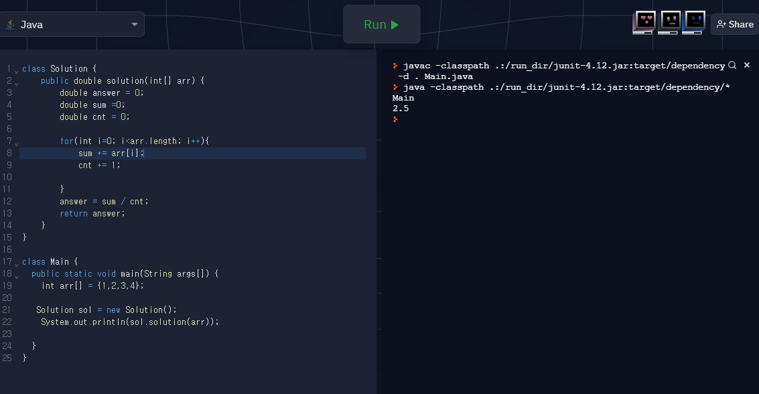Open the Java language selector dropdown

(x=72, y=24)
